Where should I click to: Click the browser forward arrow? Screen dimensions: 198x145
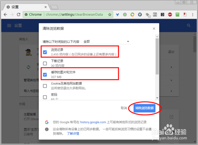tap(12, 15)
